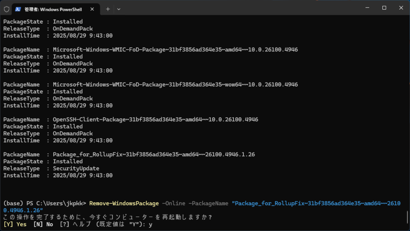Click the -PackageName parameter in the command
410x231 pixels.
[208, 203]
